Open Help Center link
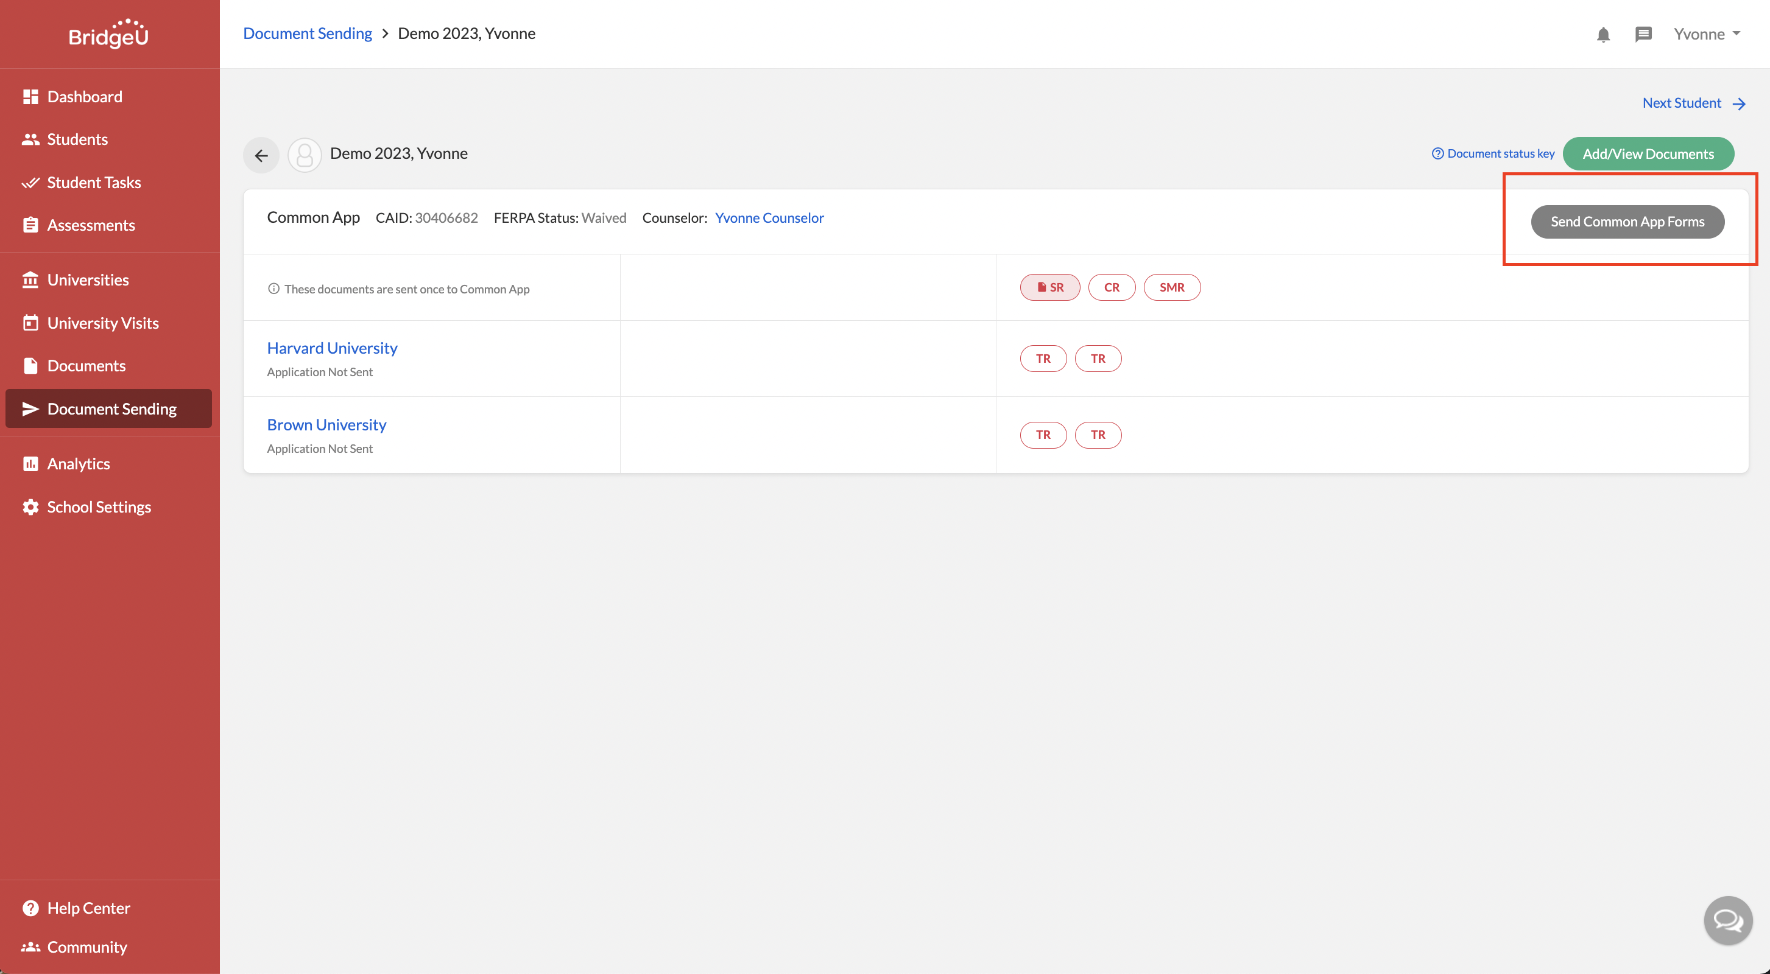Viewport: 1770px width, 974px height. click(x=89, y=908)
